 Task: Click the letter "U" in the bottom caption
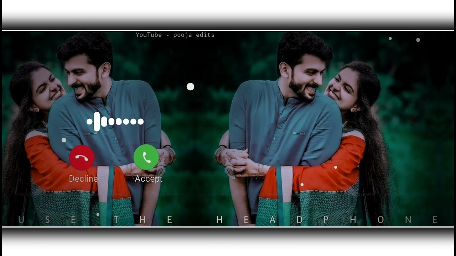21,220
